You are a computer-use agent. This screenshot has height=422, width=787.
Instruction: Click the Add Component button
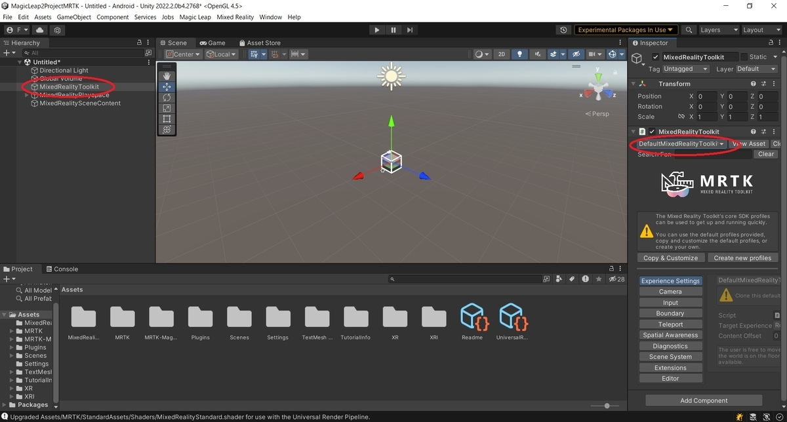(704, 400)
